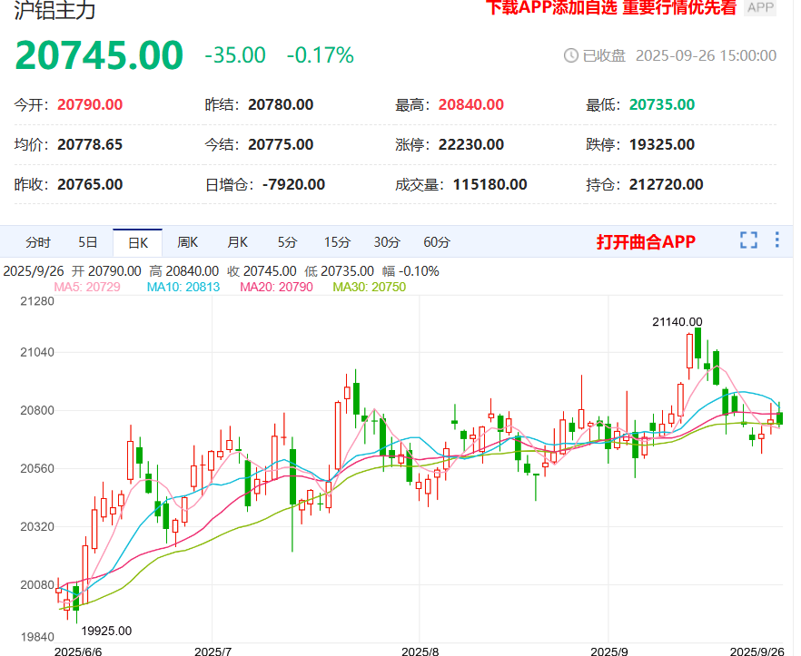Click the 21140.00 high price marker
Screen dimensions: 801x656
click(x=677, y=321)
